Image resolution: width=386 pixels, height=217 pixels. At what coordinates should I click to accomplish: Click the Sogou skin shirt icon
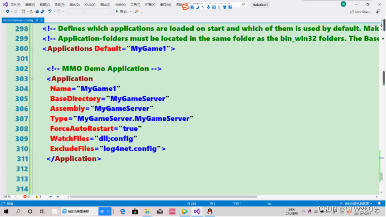tap(224, 7)
